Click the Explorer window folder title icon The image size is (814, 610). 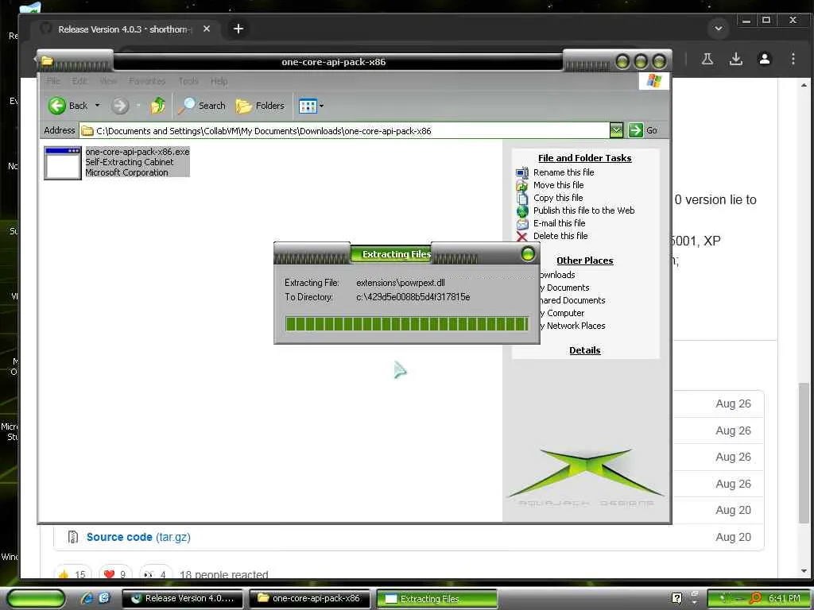point(47,61)
